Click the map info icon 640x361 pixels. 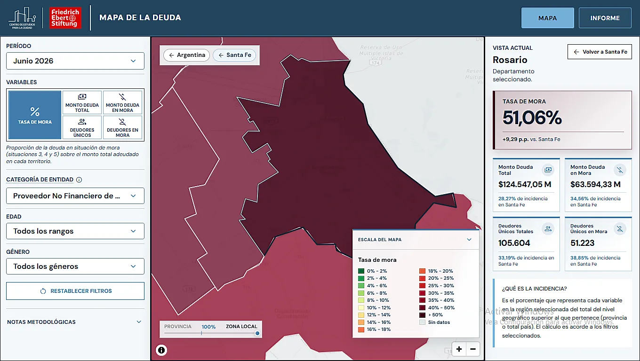point(161,350)
